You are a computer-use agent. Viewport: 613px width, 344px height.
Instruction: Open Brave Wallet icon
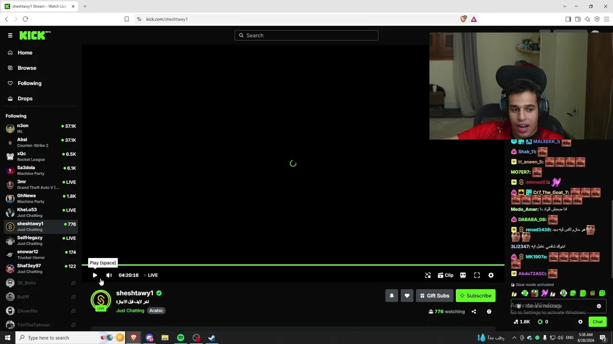pos(578,19)
